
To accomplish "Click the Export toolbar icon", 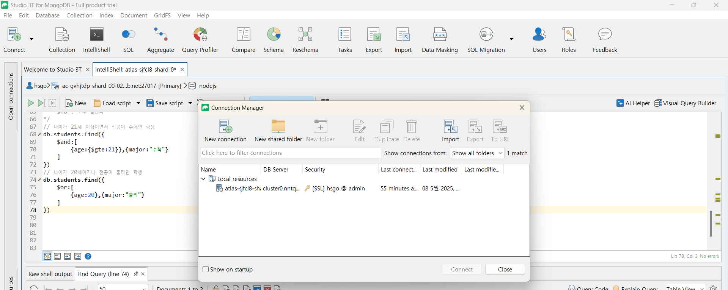I will (374, 39).
